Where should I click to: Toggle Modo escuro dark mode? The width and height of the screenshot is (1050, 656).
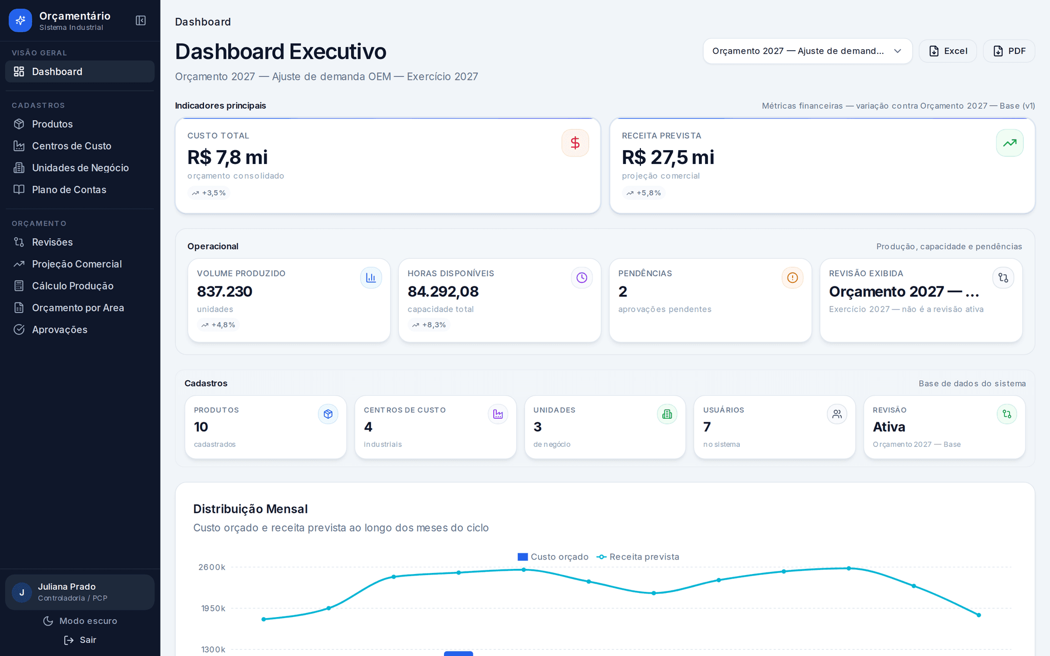(80, 621)
